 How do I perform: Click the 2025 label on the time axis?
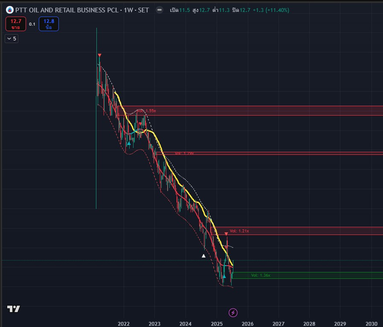click(217, 324)
